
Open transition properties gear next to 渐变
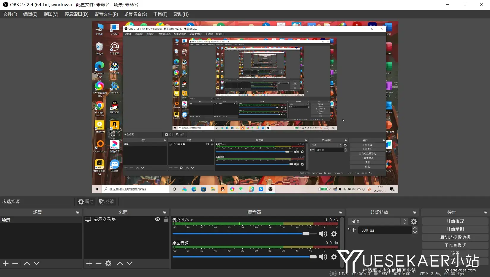click(414, 222)
